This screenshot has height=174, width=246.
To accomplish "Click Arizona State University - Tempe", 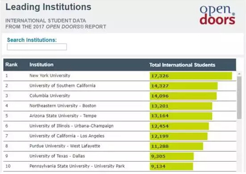I will 63,116.
